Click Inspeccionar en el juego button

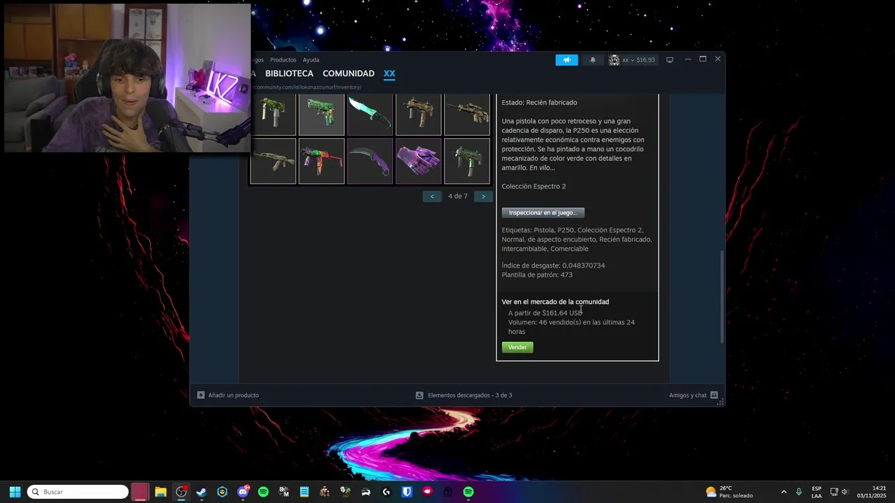(x=543, y=212)
